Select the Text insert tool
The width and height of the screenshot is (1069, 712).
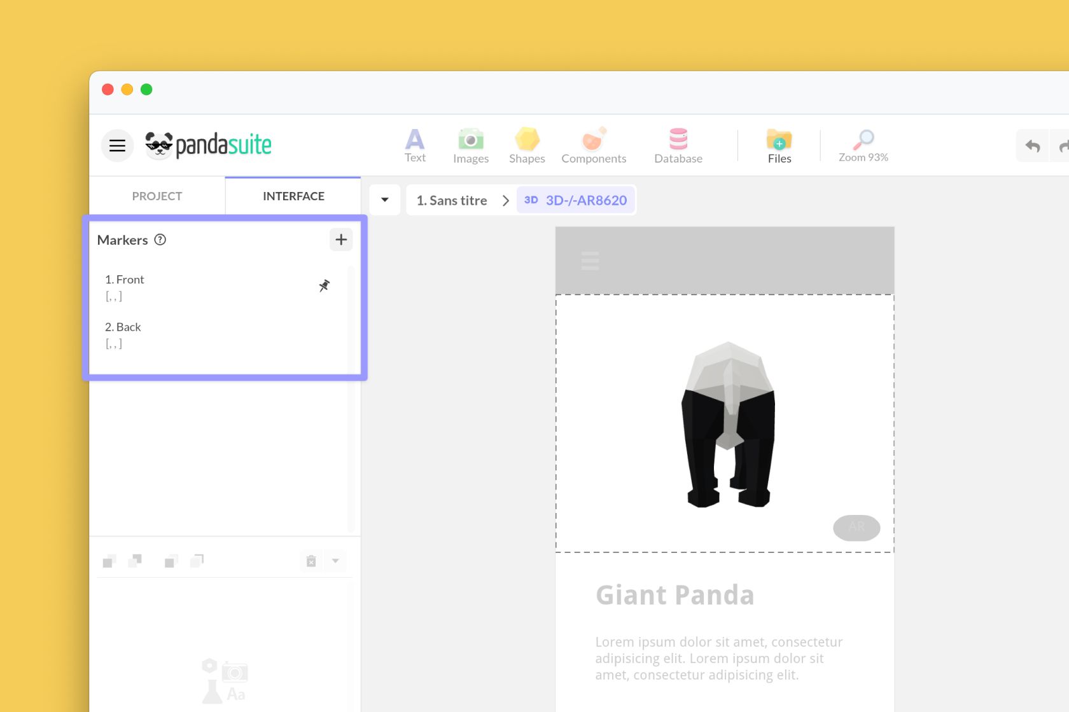coord(415,146)
